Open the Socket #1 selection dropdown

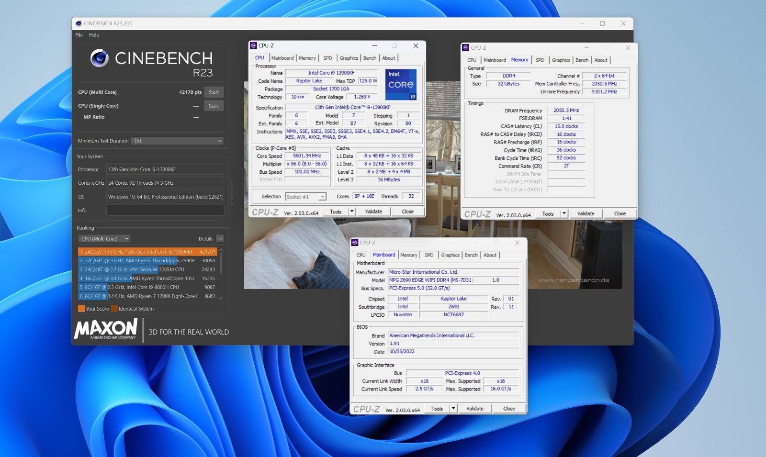[306, 197]
